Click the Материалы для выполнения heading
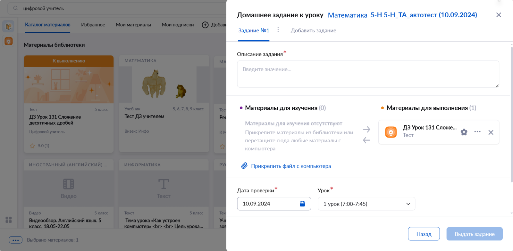The image size is (513, 251). 427,108
